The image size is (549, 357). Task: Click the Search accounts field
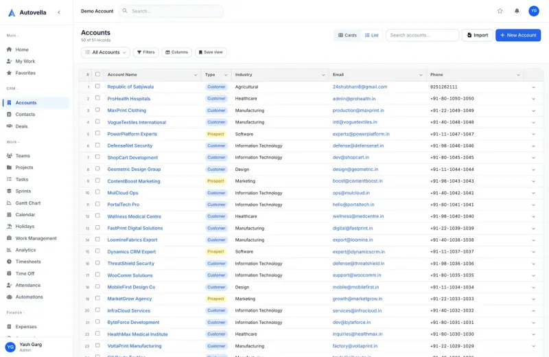click(422, 35)
